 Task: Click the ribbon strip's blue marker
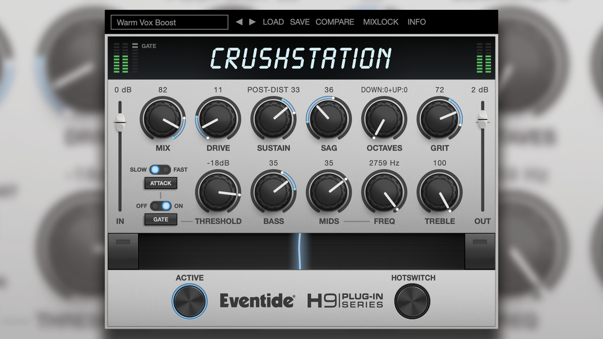click(300, 251)
